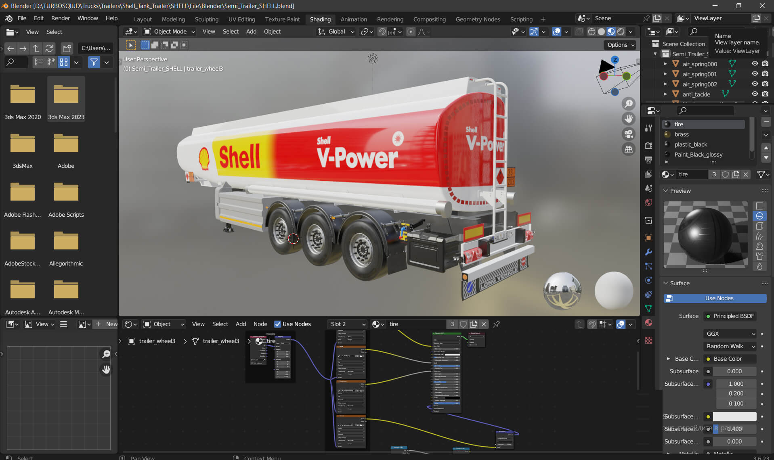Toggle camera view icon in viewport
The height and width of the screenshot is (460, 774).
[x=629, y=134]
